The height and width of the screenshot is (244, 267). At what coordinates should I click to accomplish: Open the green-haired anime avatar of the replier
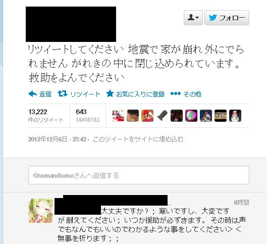tap(40, 211)
